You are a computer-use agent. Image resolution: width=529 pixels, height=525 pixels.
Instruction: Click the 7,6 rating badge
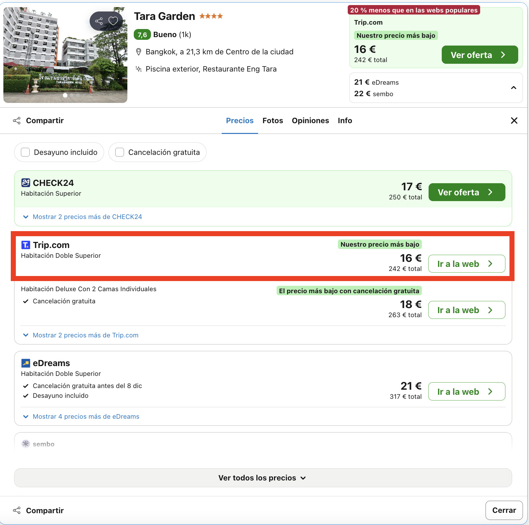point(142,34)
